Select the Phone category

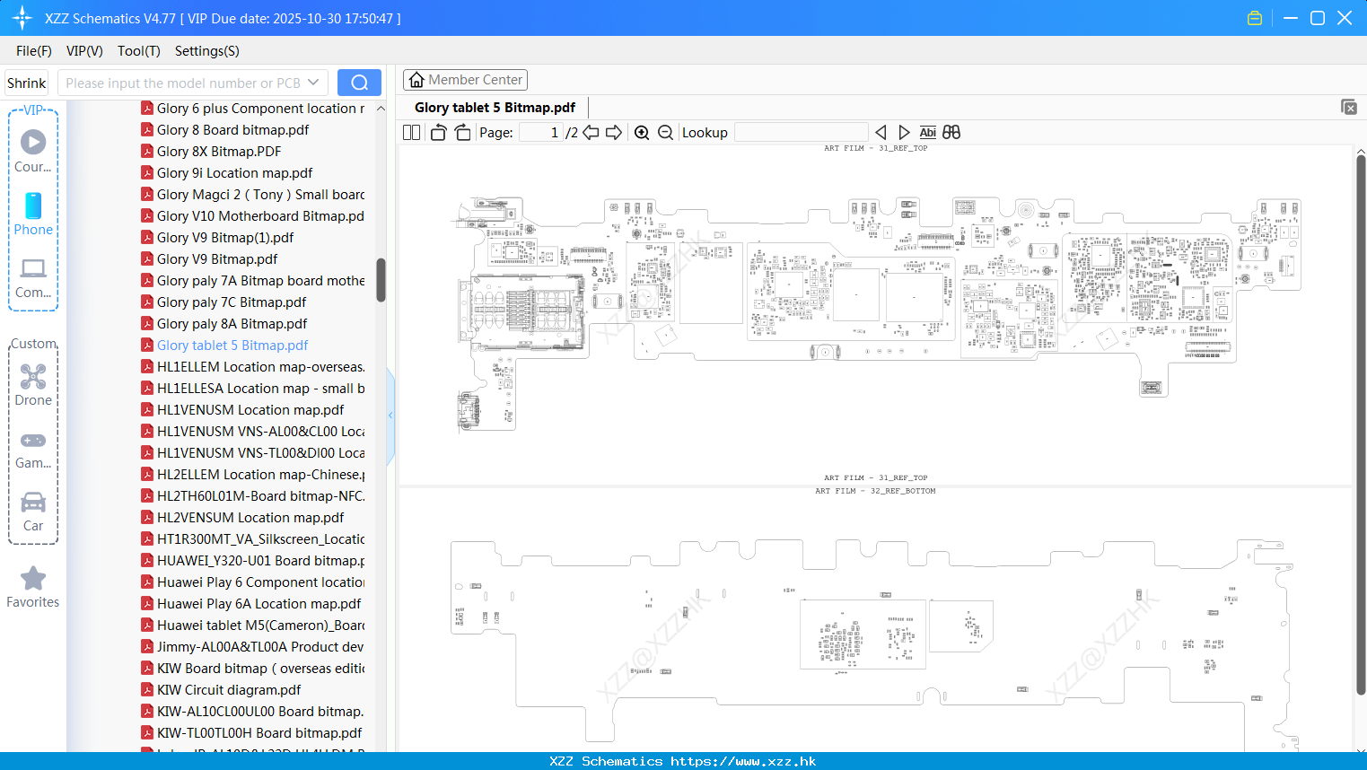click(x=33, y=214)
